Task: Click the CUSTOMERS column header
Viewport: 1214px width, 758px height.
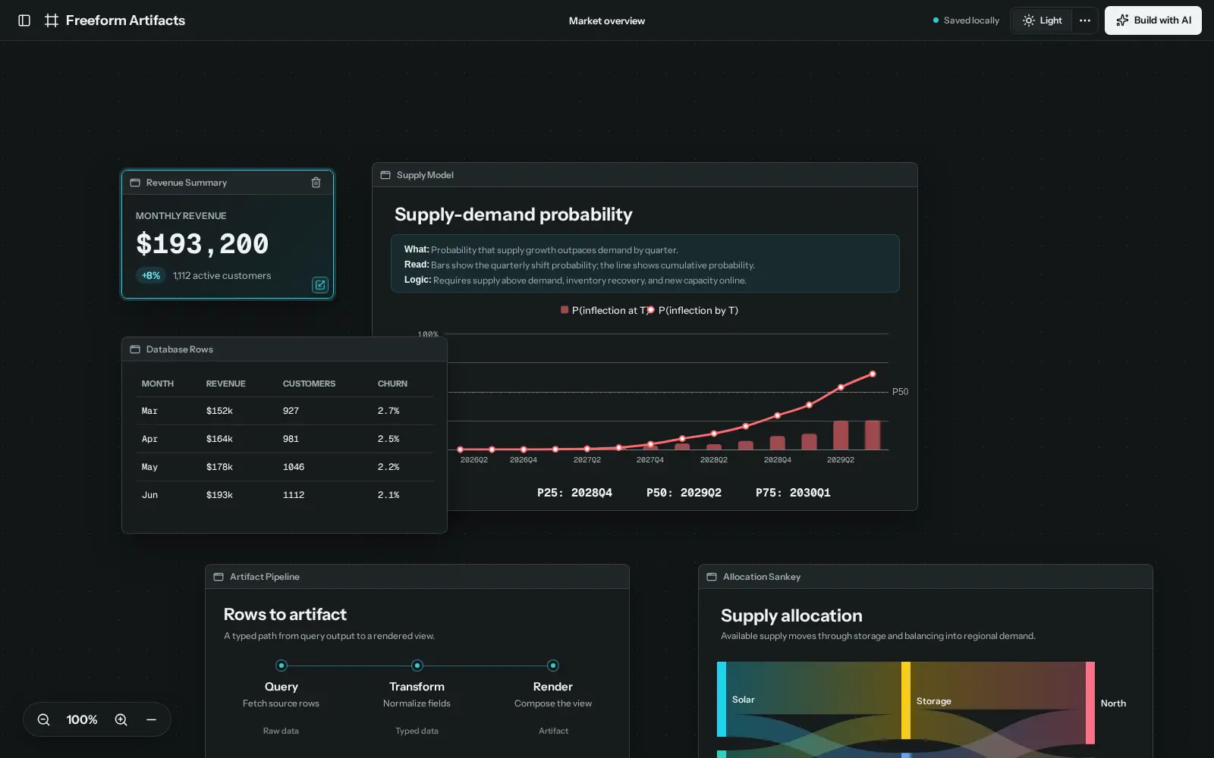Action: tap(309, 384)
